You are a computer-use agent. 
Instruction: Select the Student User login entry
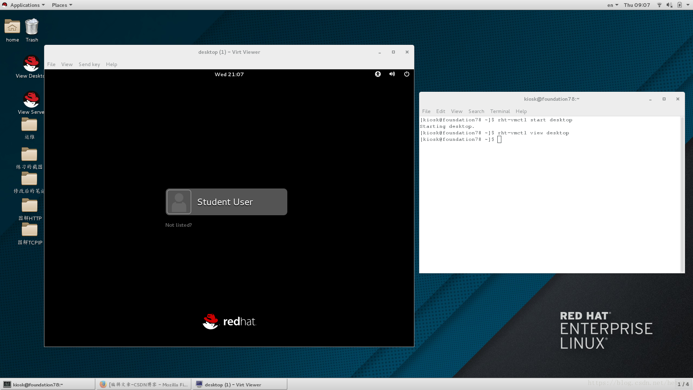pos(226,202)
